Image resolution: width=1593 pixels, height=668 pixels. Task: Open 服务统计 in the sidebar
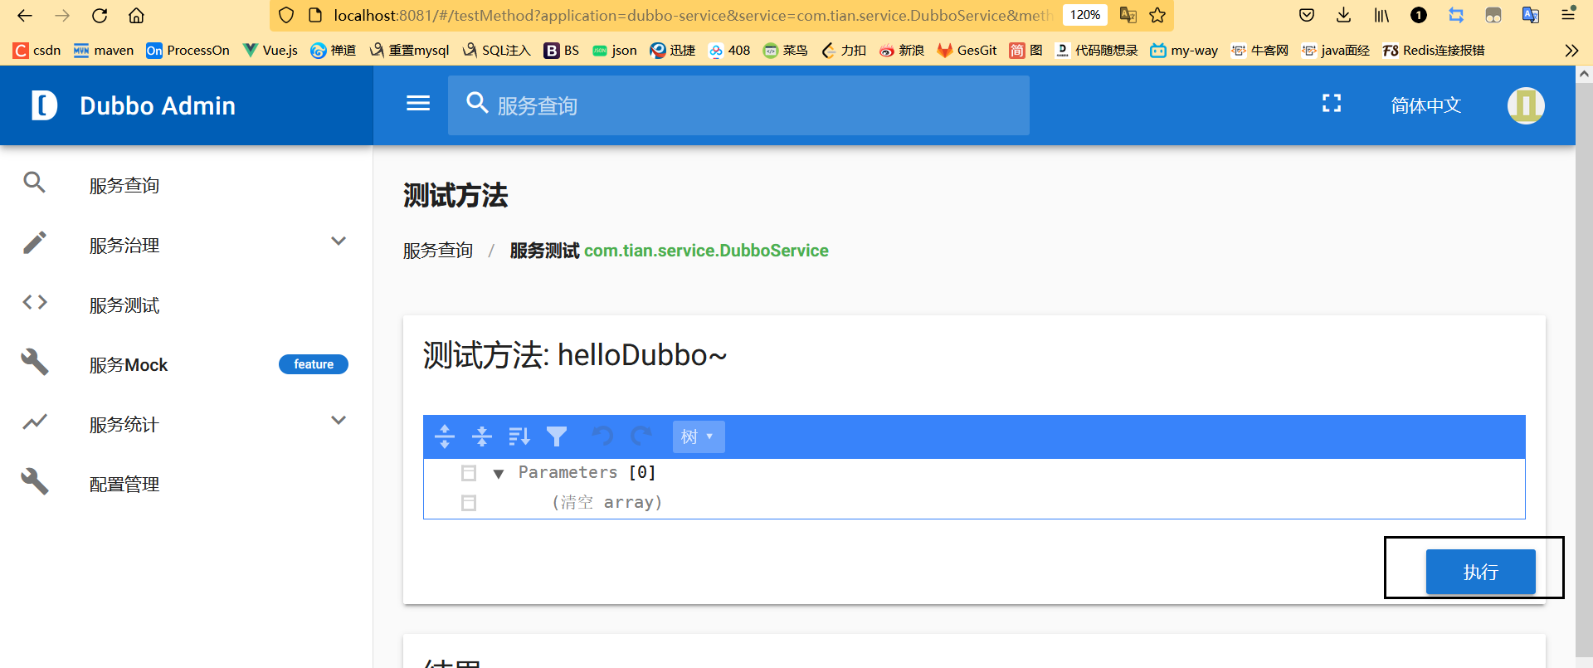(186, 424)
